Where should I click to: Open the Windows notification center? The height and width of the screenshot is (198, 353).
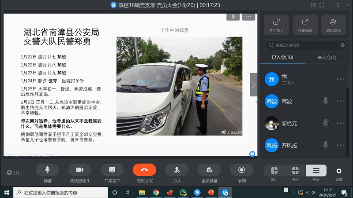click(344, 193)
